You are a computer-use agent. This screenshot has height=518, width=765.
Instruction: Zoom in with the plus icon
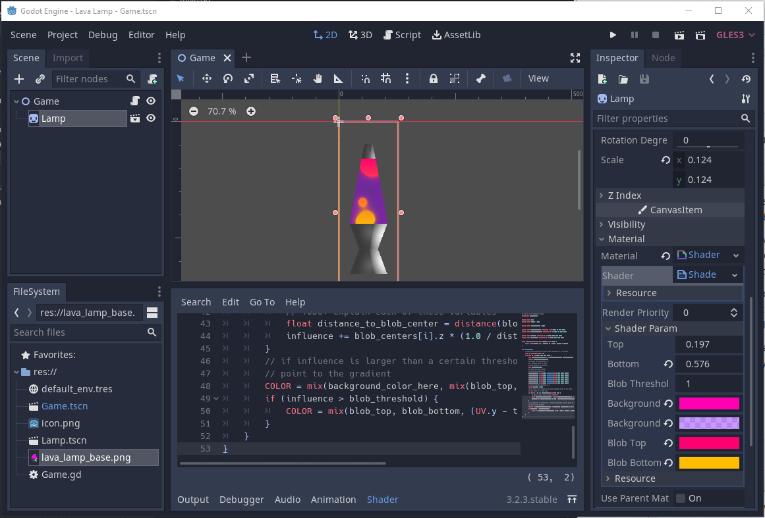point(251,111)
